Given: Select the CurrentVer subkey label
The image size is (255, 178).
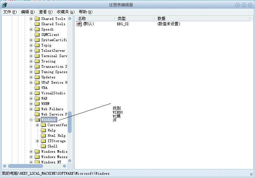Looking at the screenshot, I should pos(57,125).
